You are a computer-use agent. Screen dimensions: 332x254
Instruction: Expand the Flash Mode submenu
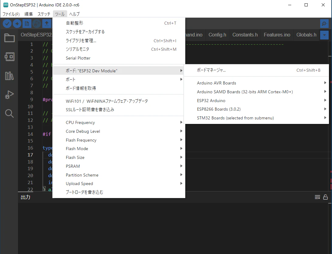(119, 149)
